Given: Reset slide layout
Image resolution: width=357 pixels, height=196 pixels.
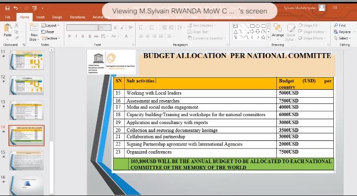Looking at the screenshot, I should pos(48,32).
